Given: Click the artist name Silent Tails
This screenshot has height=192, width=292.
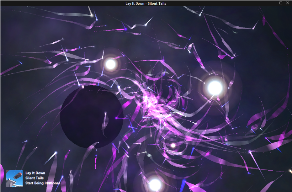Looking at the screenshot, I should click(35, 177).
